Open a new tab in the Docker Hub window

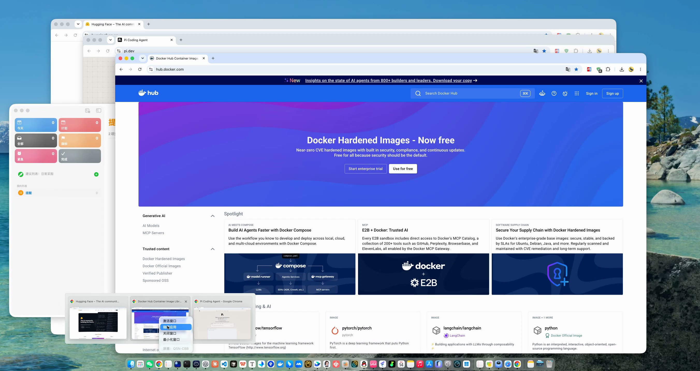213,58
